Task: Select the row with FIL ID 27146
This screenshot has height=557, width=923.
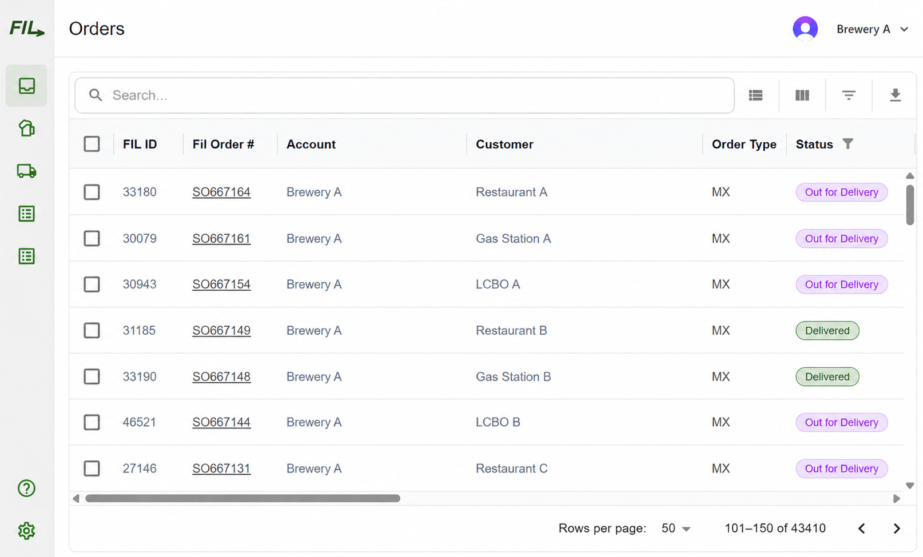Action: pos(91,468)
